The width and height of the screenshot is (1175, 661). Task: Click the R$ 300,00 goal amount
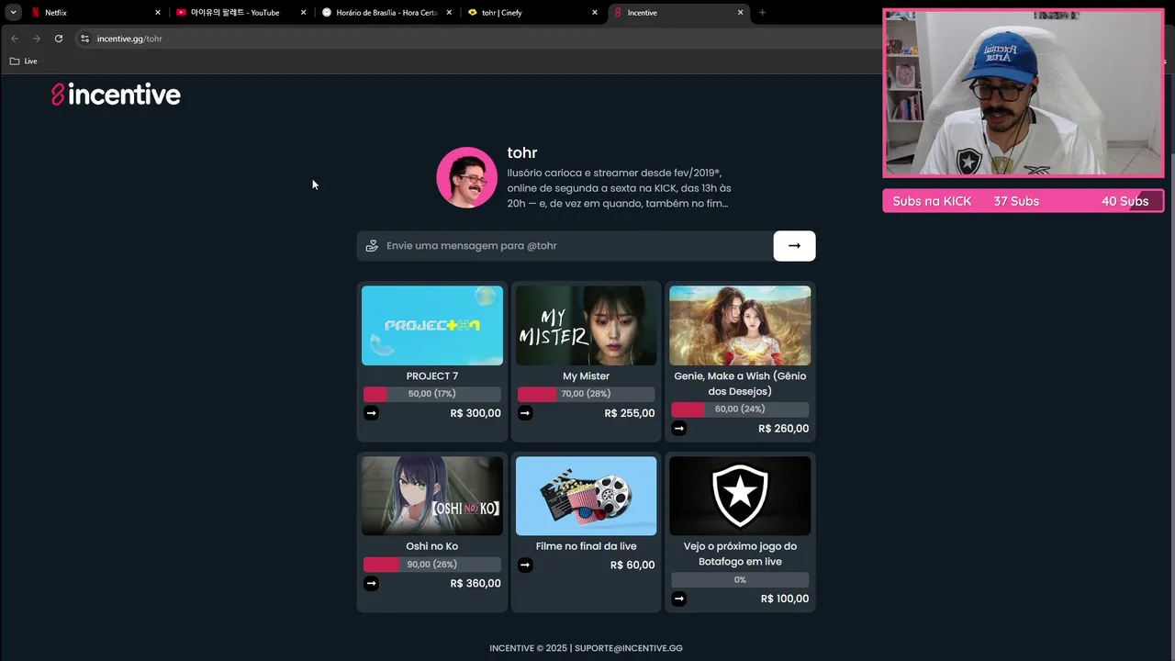pyautogui.click(x=476, y=413)
